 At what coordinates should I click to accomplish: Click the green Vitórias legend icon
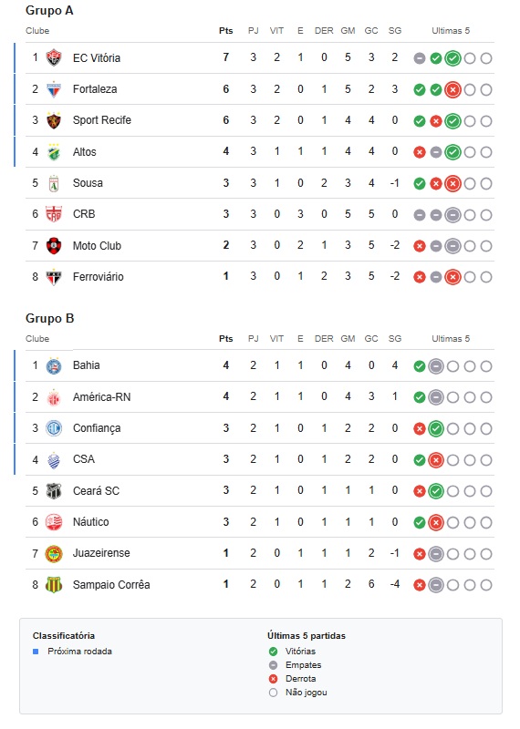click(x=274, y=652)
